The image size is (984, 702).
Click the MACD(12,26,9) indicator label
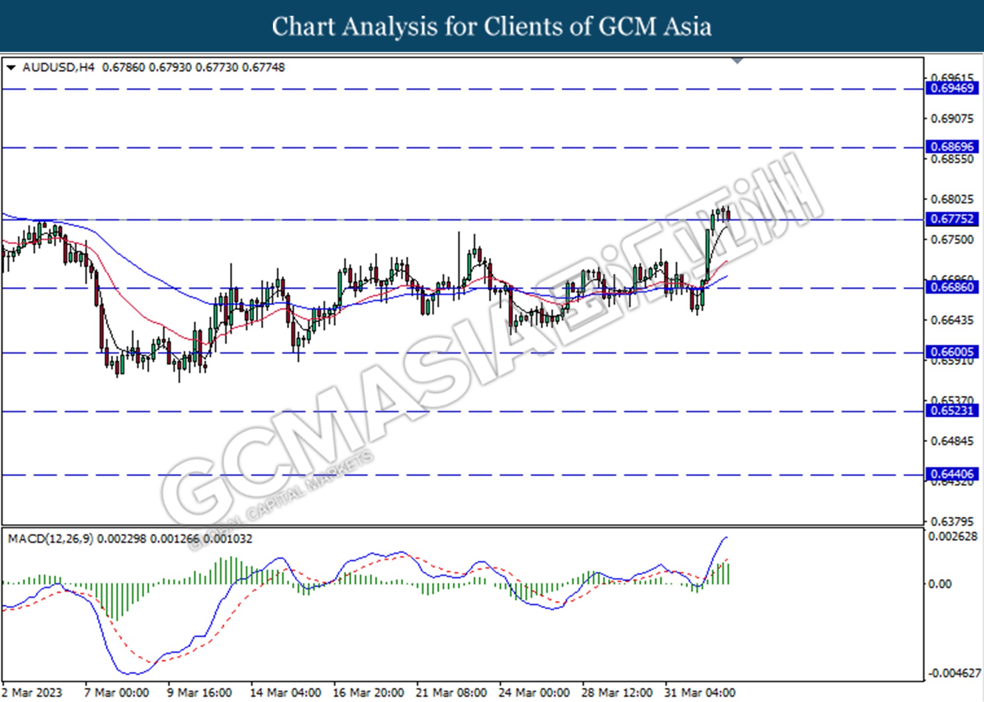(50, 539)
